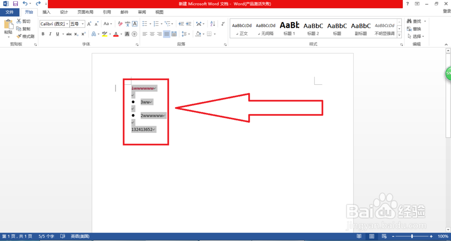
Task: Decrease paragraph indent
Action: tap(181, 24)
